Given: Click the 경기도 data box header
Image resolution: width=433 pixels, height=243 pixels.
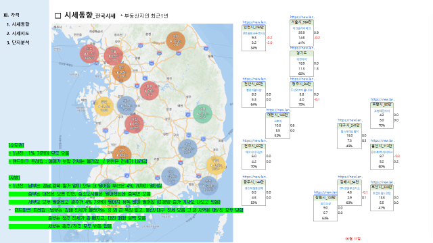Looking at the screenshot, I should (x=302, y=53).
